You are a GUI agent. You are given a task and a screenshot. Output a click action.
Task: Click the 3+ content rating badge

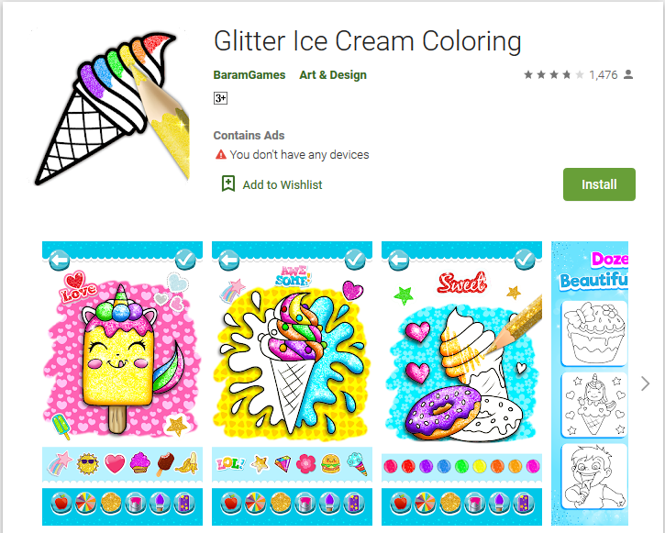[220, 98]
